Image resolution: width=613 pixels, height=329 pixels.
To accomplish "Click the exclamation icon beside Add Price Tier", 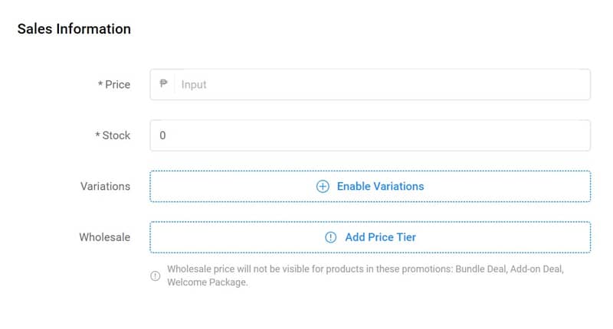I will click(331, 237).
